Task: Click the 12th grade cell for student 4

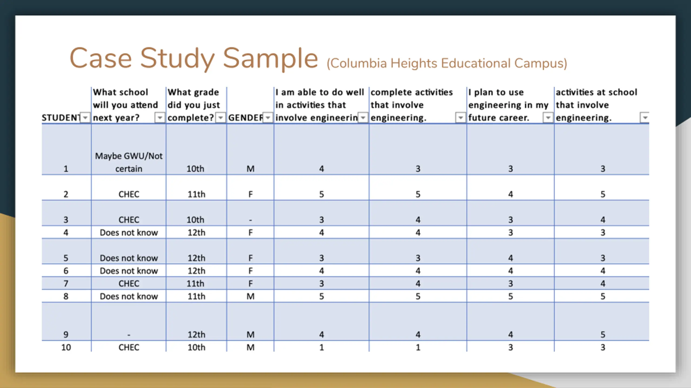Action: tap(196, 233)
